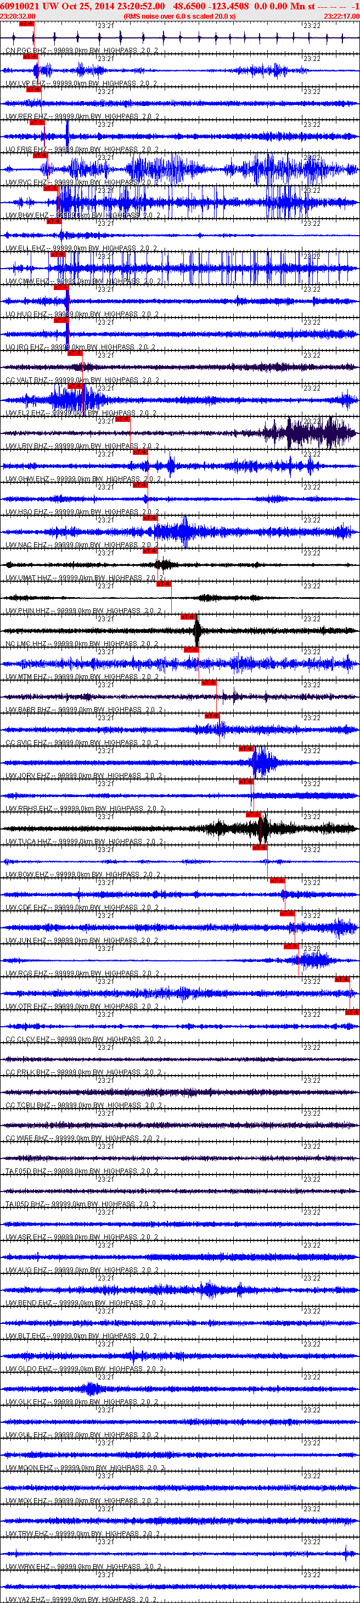Screen dimensions: 360x1603
Task: Select the UW.JUN.EHZ station label
Action: tap(82, 941)
